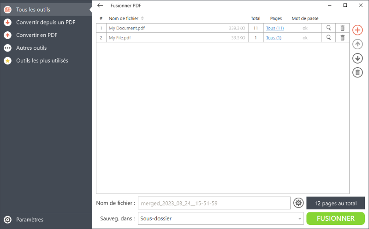Click total page count 11 cell
Viewport: 369px width, 229px height.
256,28
